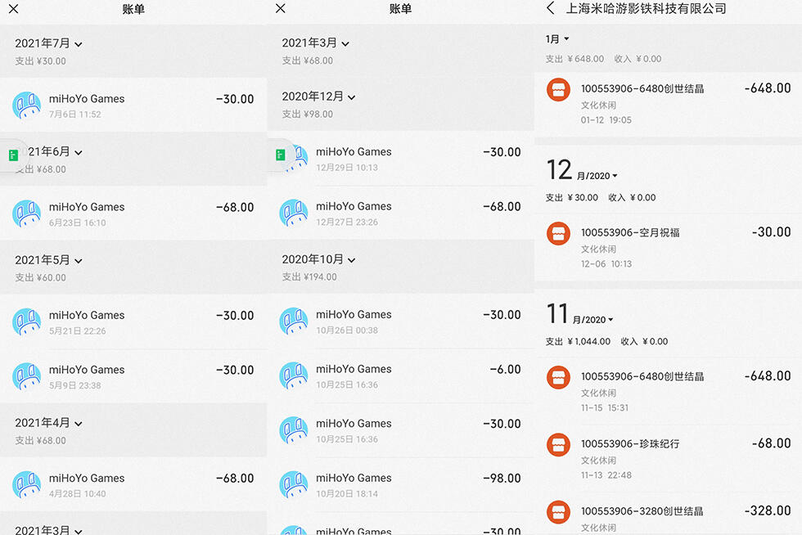Screen dimensions: 802x535
Task: Go back from 上海米哈游影铁科技有限公司 page
Action: [550, 8]
